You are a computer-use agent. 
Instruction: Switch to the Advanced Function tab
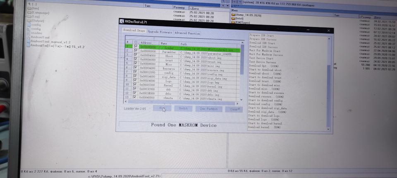(187, 33)
